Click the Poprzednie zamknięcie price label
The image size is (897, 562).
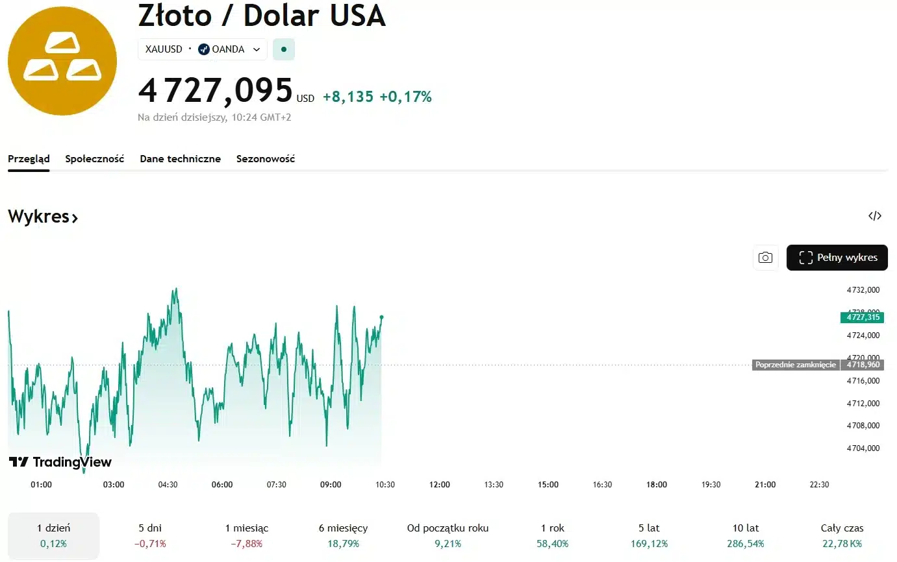[795, 365]
